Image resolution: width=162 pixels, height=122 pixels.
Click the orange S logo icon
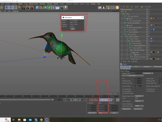(x=117, y=7)
